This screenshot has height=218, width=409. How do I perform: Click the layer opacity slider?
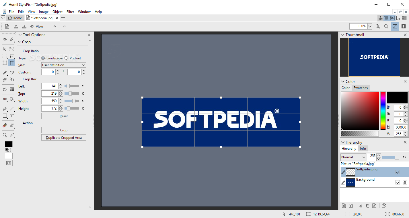(390, 157)
